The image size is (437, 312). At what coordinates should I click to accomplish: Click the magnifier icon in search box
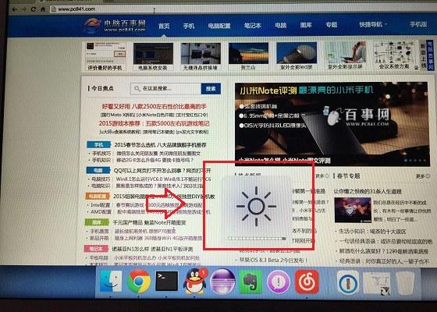point(137,89)
